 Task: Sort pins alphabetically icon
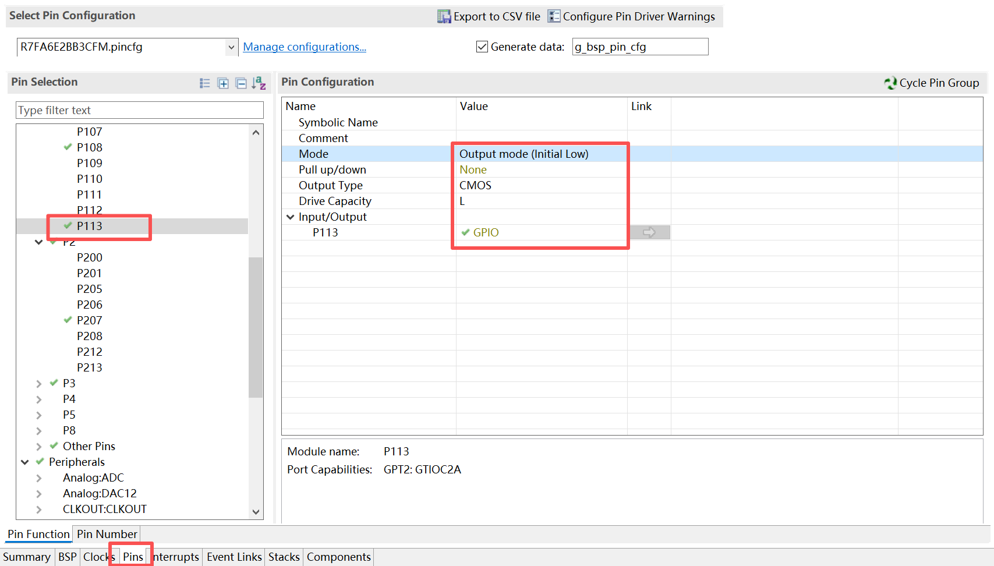pos(259,83)
